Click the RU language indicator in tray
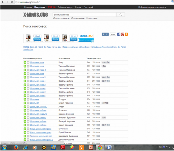This screenshot has height=151, width=174. 160,147
